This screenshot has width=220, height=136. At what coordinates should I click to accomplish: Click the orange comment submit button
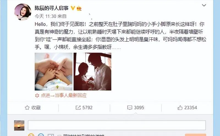pyautogui.click(x=196, y=135)
